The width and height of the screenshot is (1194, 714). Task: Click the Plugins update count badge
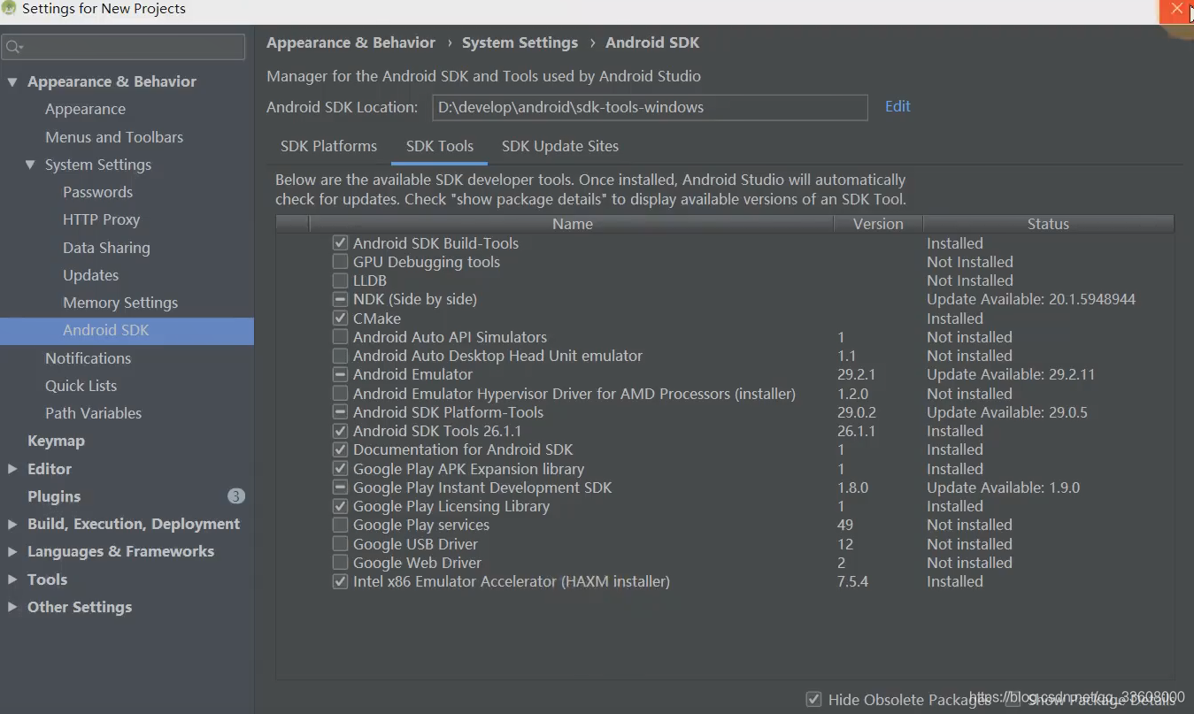[x=235, y=496]
